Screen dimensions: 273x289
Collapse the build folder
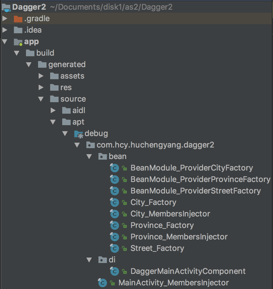point(17,53)
